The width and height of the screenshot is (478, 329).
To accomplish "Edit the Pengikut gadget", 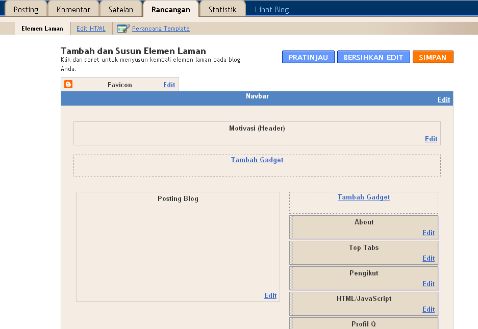I will pos(429,284).
